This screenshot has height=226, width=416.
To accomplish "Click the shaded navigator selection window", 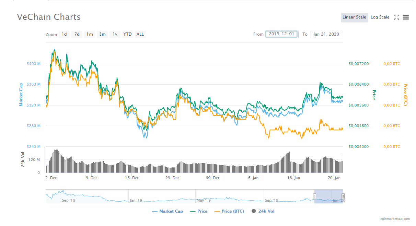I will 329,196.
